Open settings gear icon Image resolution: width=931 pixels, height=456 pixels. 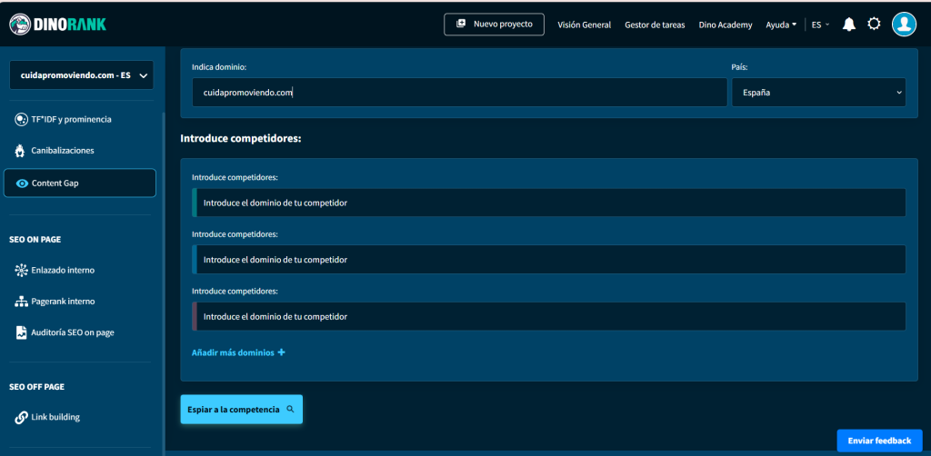click(874, 25)
